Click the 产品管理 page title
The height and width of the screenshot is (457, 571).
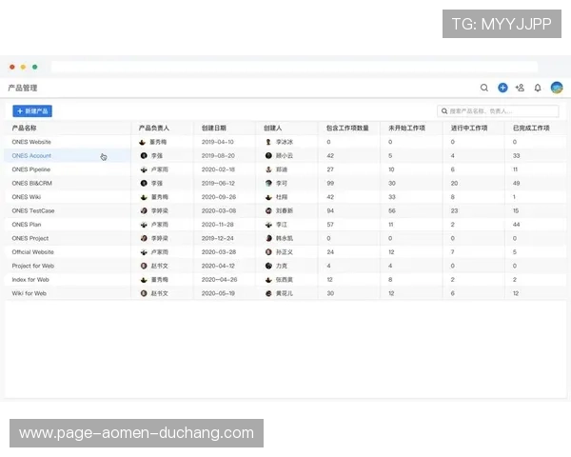(23, 88)
